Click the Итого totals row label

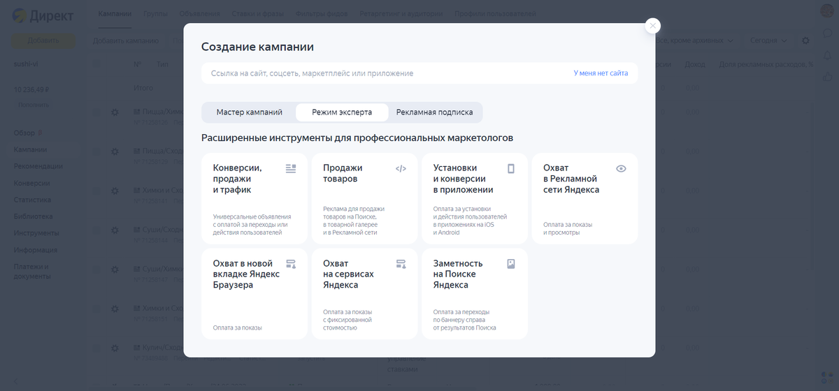pos(143,88)
